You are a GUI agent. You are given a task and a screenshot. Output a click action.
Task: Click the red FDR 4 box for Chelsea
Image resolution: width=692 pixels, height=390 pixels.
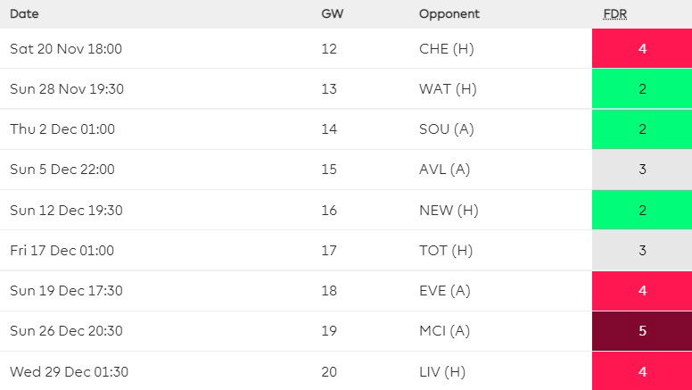(x=642, y=49)
